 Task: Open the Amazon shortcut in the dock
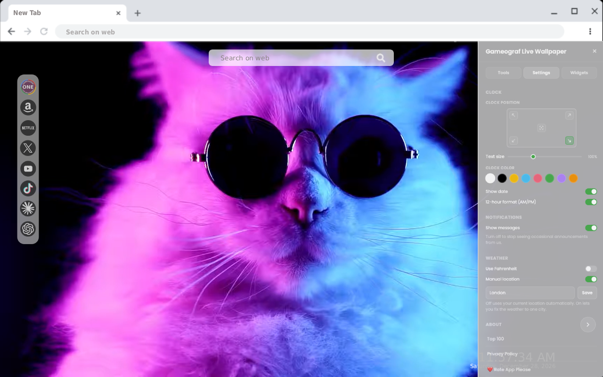coord(28,107)
